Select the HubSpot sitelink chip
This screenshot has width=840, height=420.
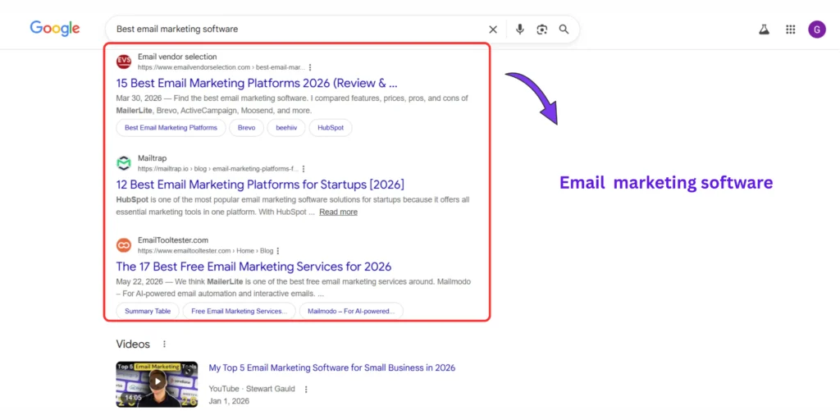331,128
